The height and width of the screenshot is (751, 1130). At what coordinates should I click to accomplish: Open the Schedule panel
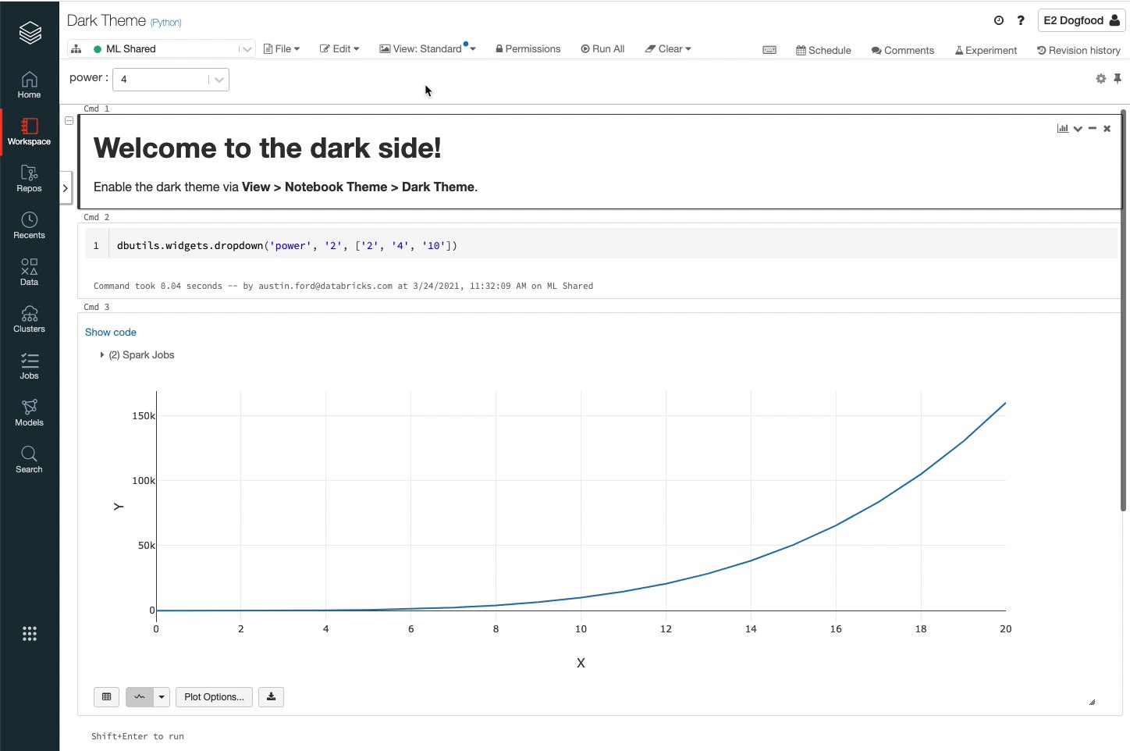(823, 51)
